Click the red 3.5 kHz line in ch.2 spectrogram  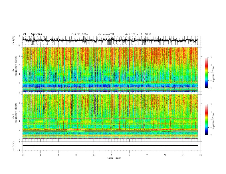110,123
